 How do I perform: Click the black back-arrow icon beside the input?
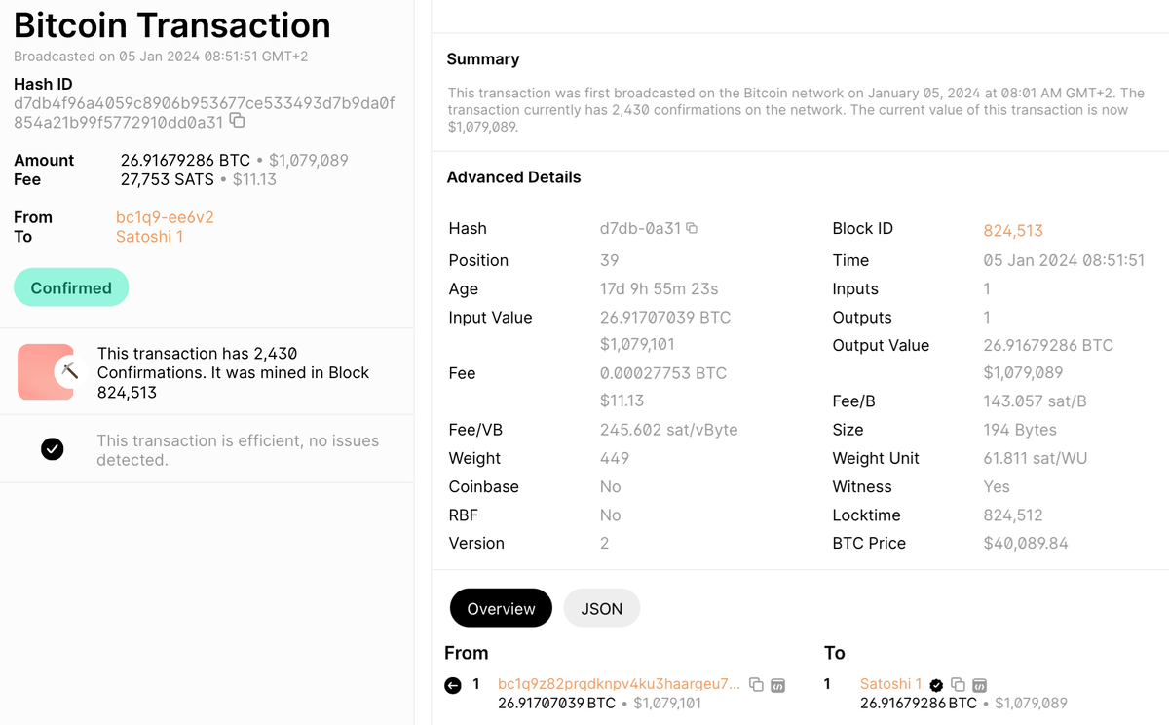pyautogui.click(x=453, y=686)
